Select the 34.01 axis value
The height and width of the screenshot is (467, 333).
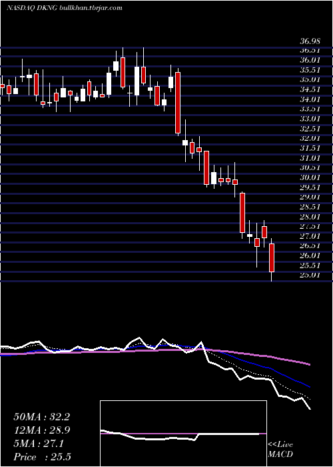coord(310,99)
